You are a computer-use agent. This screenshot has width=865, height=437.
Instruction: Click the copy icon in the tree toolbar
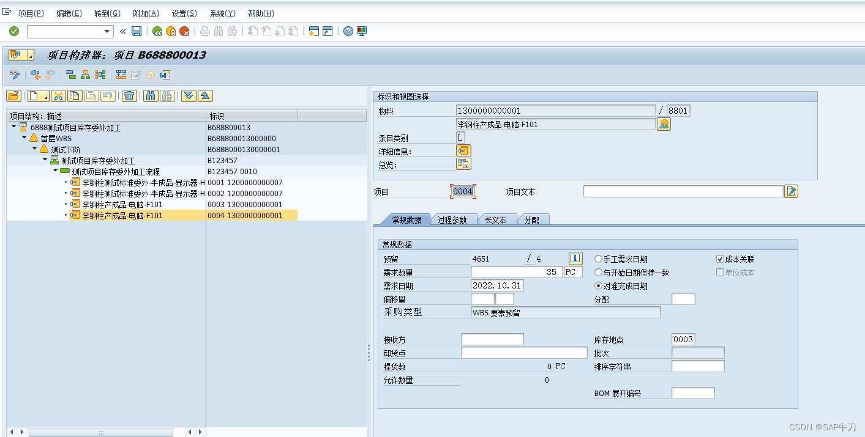(75, 95)
